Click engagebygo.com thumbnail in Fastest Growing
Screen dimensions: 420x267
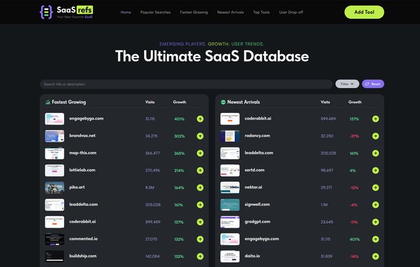coord(54,119)
